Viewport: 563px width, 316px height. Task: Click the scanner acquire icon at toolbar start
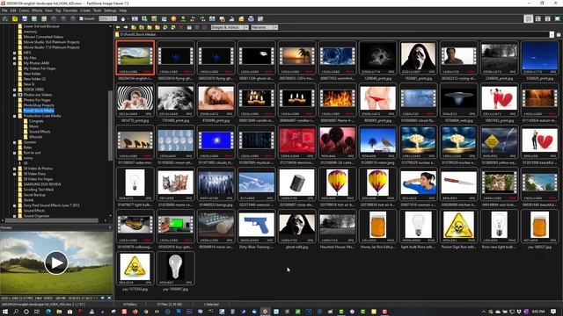[5, 18]
